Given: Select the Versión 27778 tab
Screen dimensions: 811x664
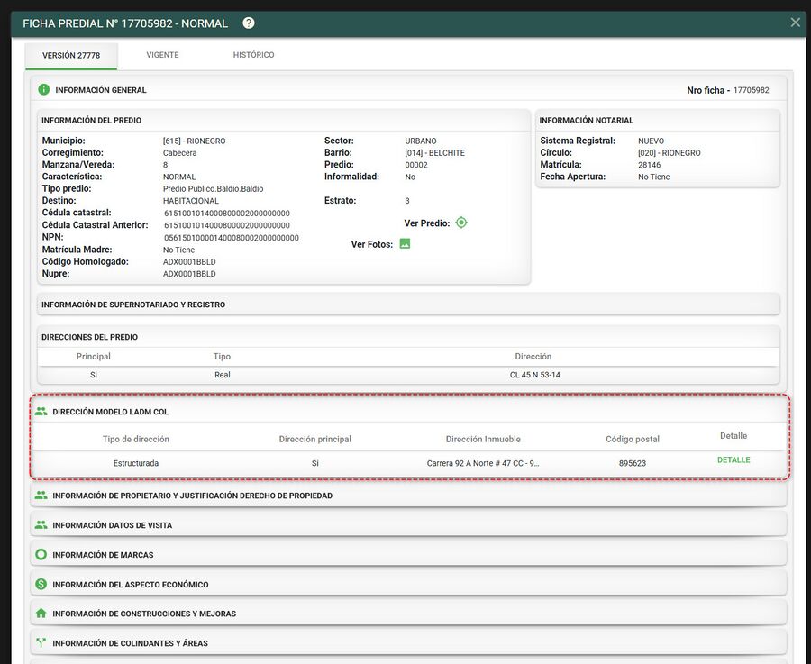Looking at the screenshot, I should point(71,55).
